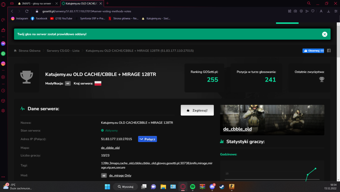This screenshot has height=192, width=340.
Task: Open Easy Setup sliders icon
Action: (x=336, y=11)
